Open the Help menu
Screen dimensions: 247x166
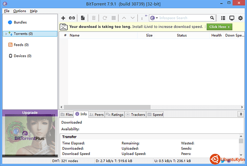click(34, 11)
